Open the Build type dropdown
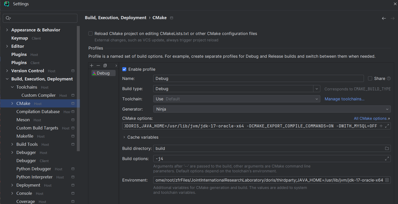This screenshot has width=398, height=204. point(317,89)
